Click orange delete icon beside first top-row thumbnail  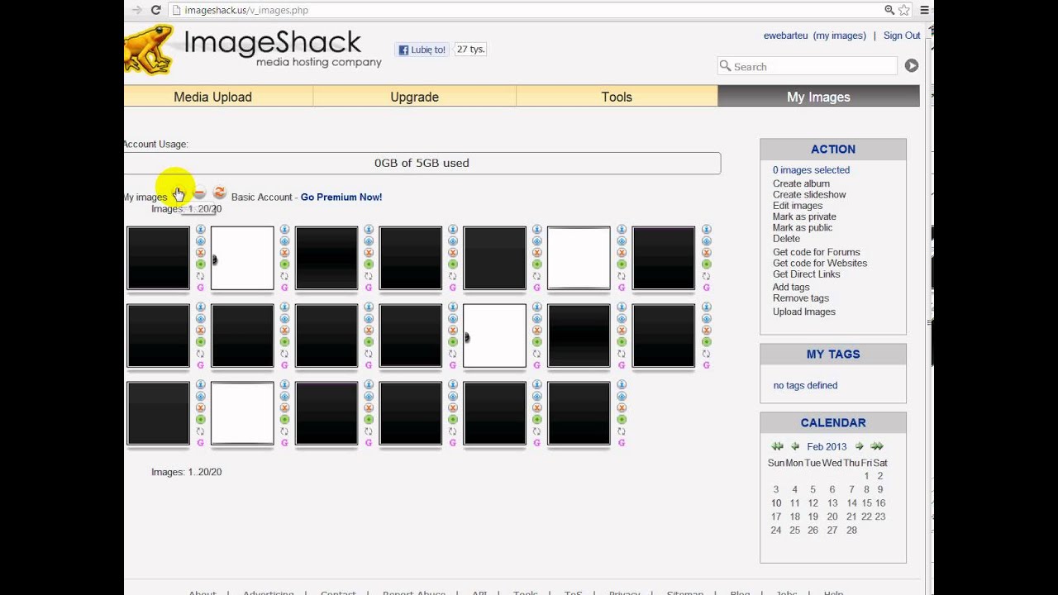[200, 253]
